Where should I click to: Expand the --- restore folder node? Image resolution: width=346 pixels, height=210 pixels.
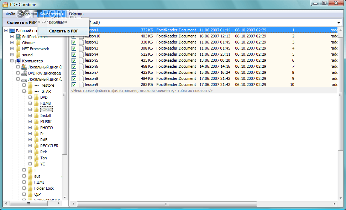pyautogui.click(x=24, y=85)
